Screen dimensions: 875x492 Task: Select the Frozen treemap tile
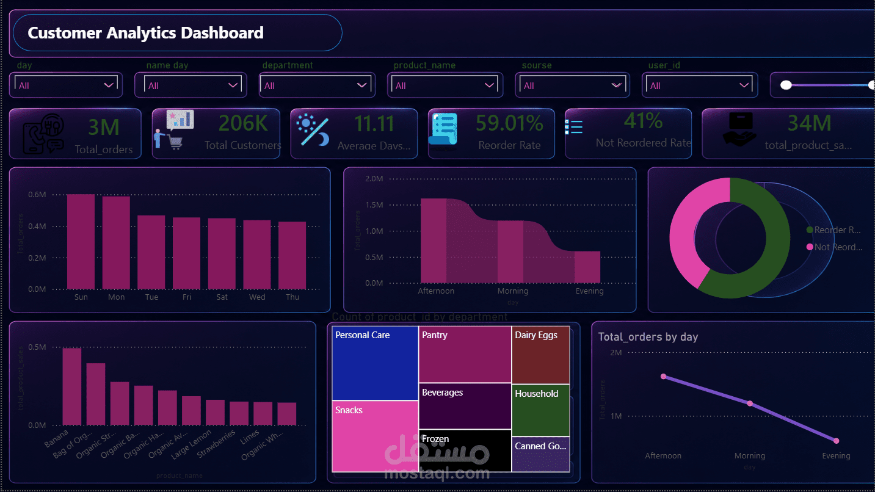click(x=465, y=451)
